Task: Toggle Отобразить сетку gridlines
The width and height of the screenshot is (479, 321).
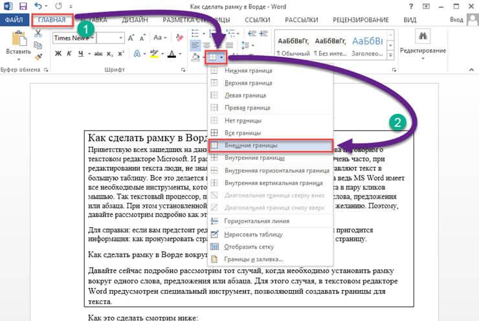Action: (249, 247)
